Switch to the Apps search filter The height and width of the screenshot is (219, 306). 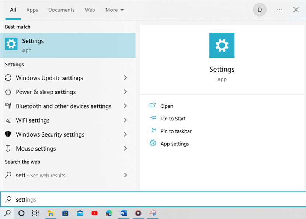tap(32, 10)
